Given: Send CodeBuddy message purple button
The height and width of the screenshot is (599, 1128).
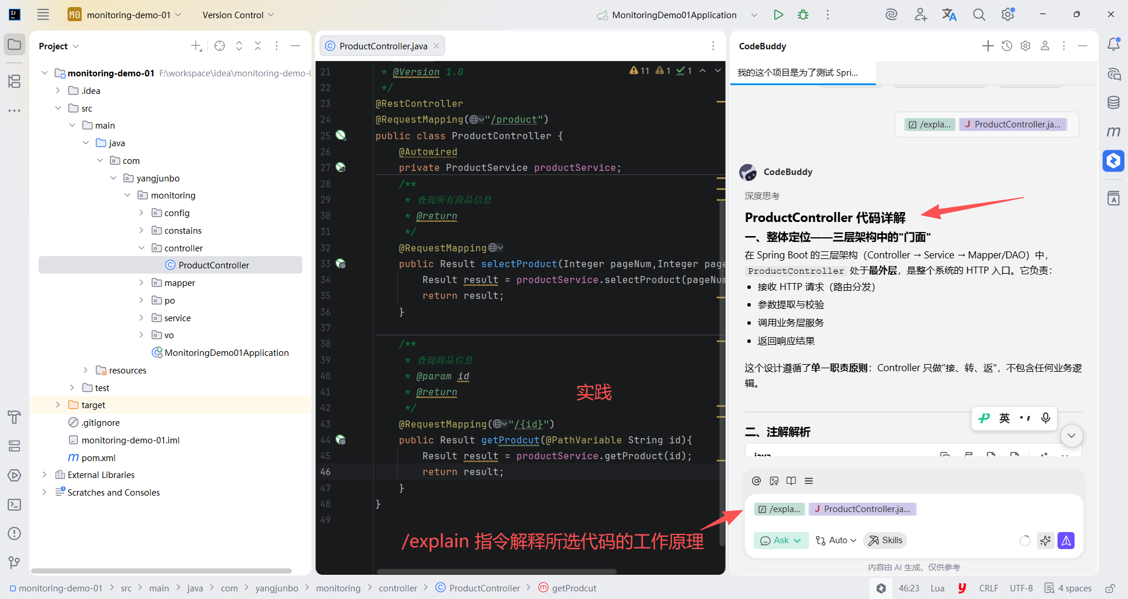Looking at the screenshot, I should [x=1066, y=540].
